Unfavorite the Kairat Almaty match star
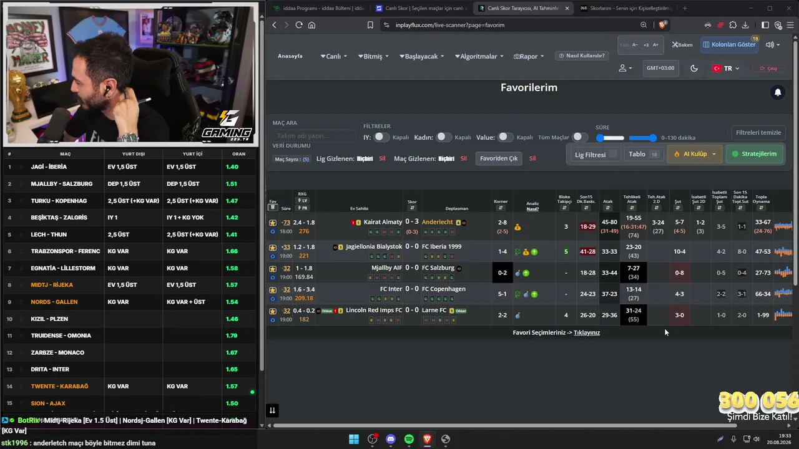The height and width of the screenshot is (449, 799). pos(273,223)
